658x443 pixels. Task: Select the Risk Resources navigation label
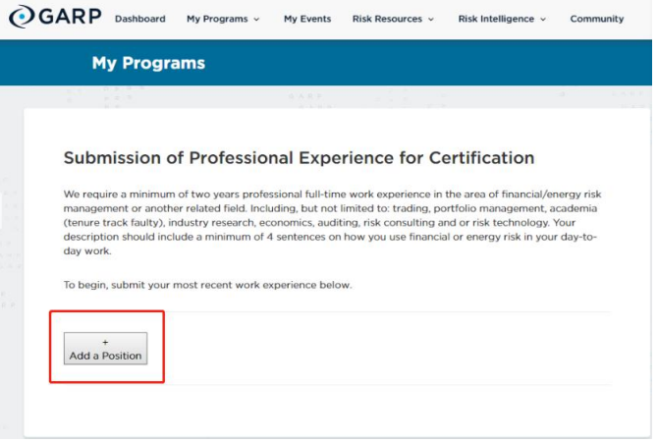pyautogui.click(x=386, y=19)
